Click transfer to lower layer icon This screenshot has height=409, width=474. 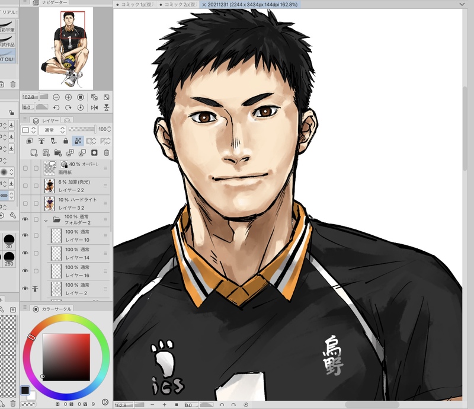(70, 153)
